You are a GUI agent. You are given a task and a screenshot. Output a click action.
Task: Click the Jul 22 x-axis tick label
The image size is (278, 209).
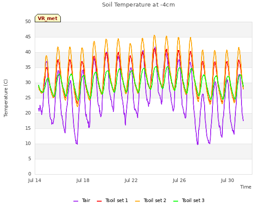coord(131,180)
